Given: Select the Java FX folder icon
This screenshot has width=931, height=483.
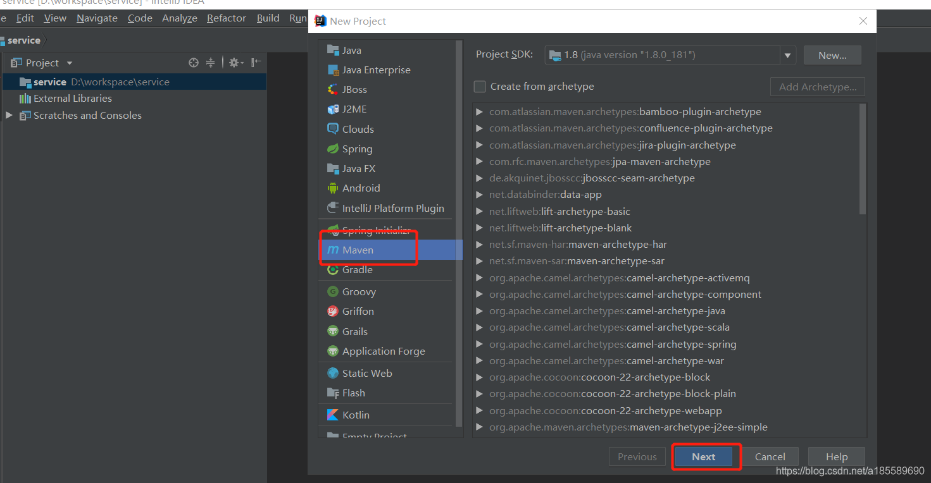Looking at the screenshot, I should [x=333, y=168].
